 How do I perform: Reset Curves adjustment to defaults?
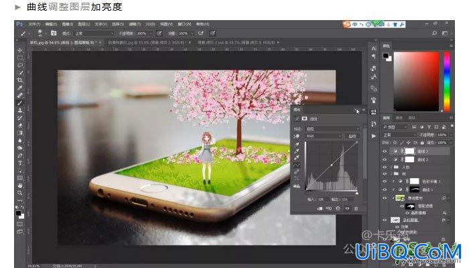(338, 208)
